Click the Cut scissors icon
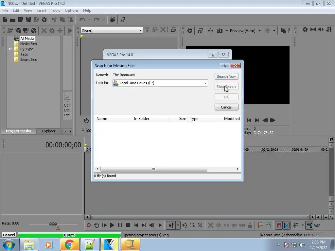Screen dimensions: 335x251 click(x=55, y=20)
